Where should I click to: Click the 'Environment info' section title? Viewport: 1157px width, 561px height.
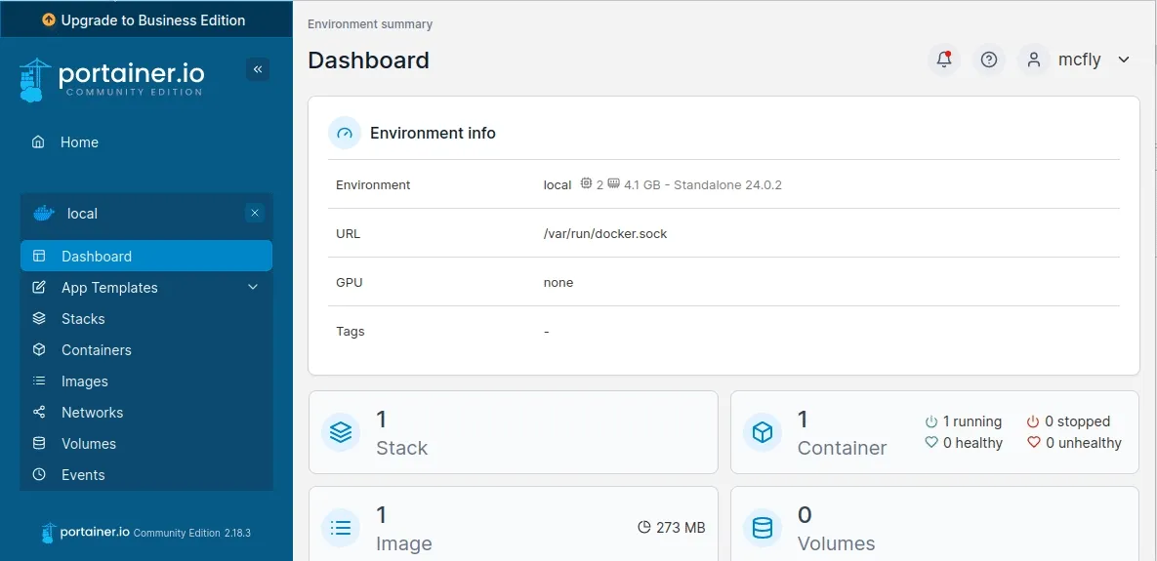(x=433, y=134)
